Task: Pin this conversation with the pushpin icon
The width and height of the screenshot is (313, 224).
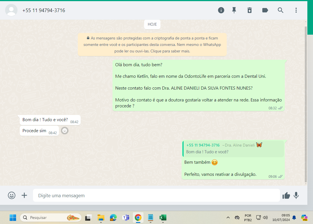Action: coord(234,10)
